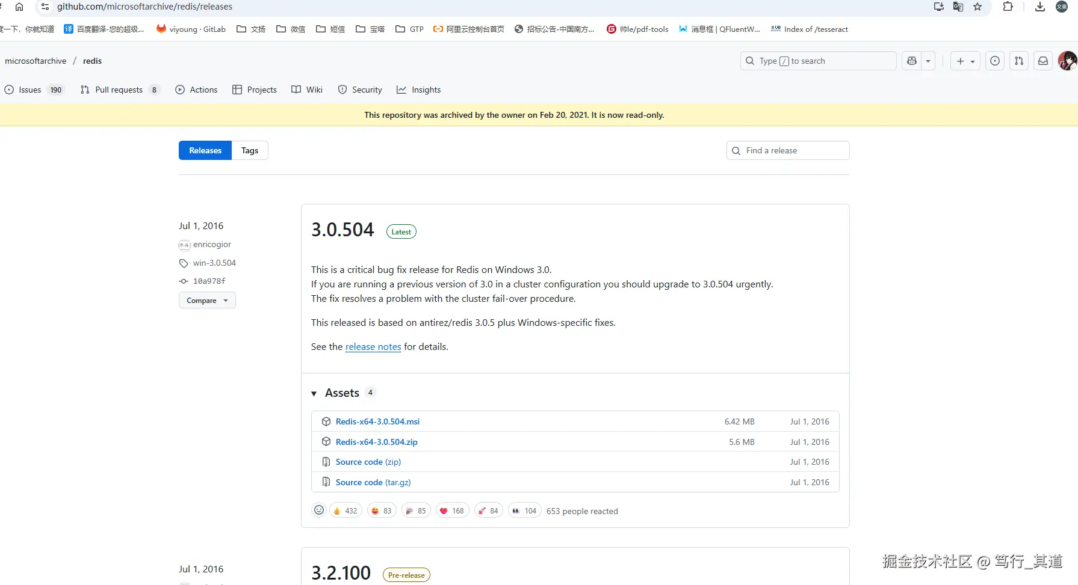Open the 微信 bookmark folder
Viewport: 1078px width, 585px height.
coord(291,29)
